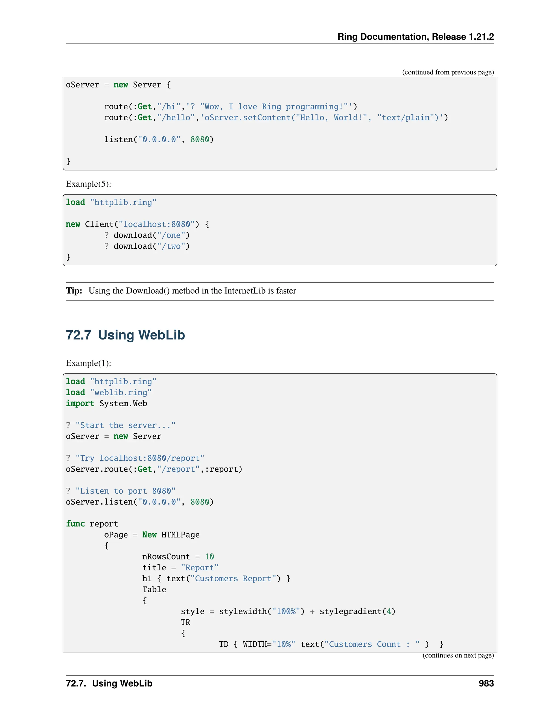This screenshot has height=725, width=560.
Task: Click the "/hello" route code line
Action: pyautogui.click(x=276, y=118)
